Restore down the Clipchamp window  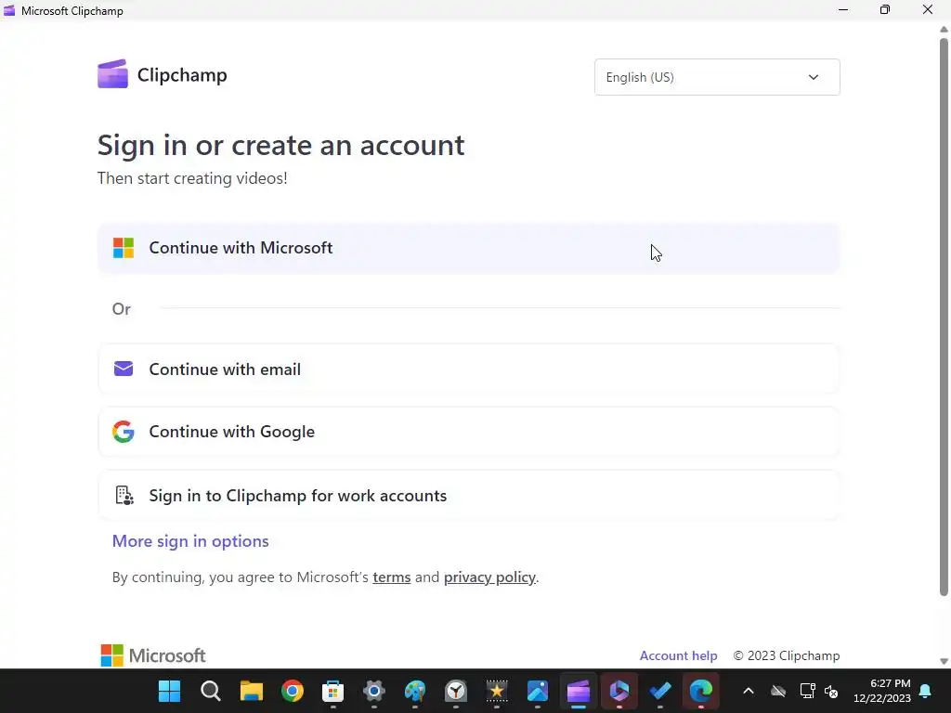point(885,9)
